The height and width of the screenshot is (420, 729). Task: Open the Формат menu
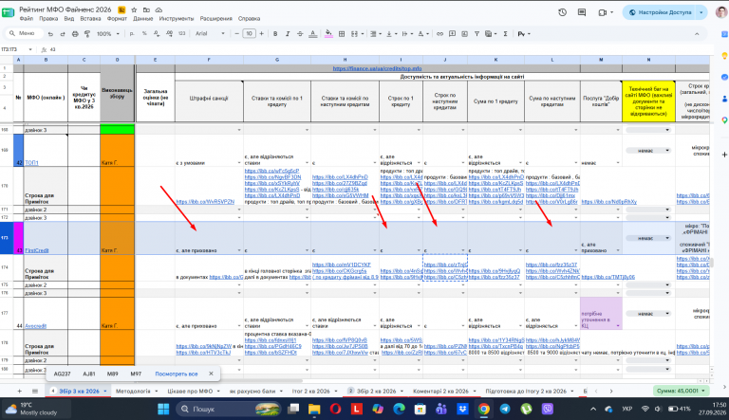point(117,19)
